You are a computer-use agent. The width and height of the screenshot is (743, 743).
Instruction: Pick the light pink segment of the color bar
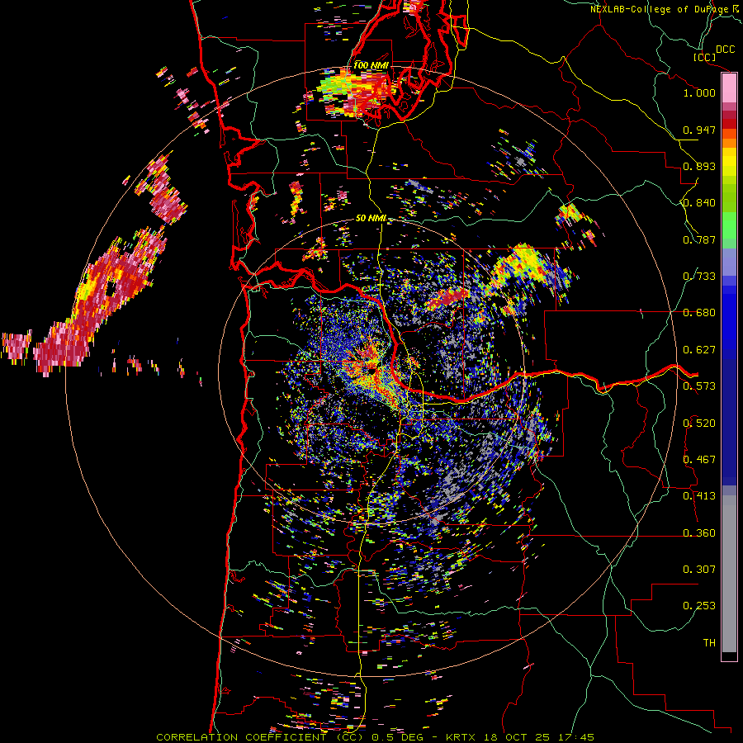click(x=729, y=88)
